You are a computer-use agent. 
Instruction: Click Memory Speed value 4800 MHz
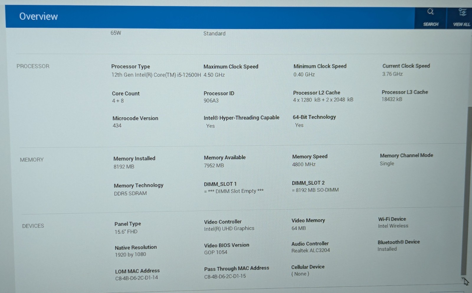304,164
